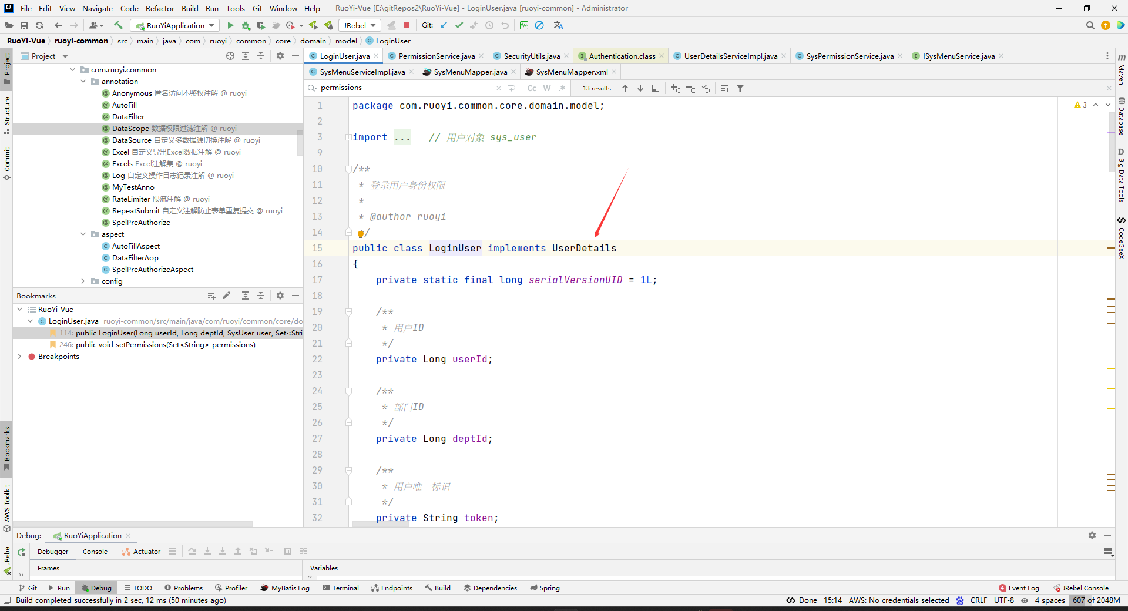Open the Event Log
The width and height of the screenshot is (1128, 611).
click(1019, 587)
